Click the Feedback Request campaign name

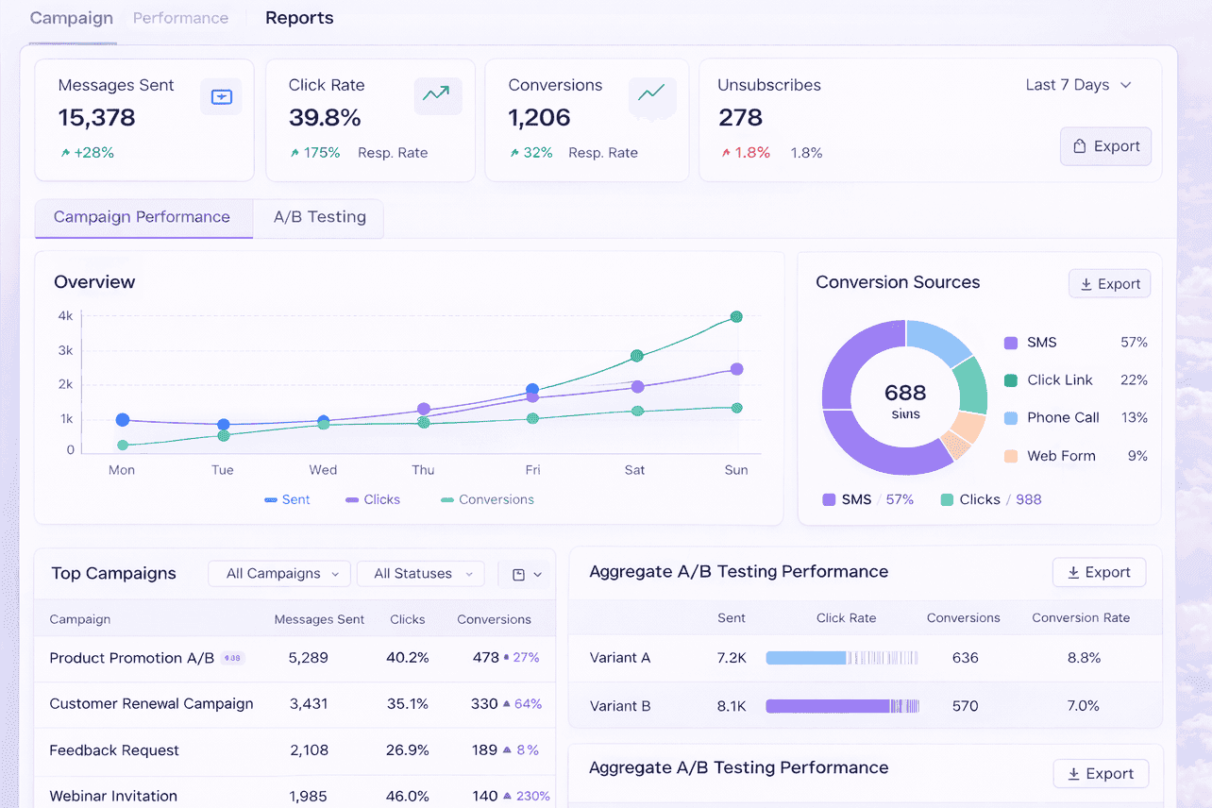(114, 750)
